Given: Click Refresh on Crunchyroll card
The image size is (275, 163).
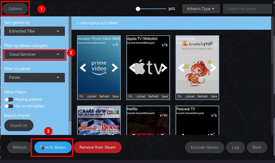Looking at the screenshot, I should coord(203,97).
